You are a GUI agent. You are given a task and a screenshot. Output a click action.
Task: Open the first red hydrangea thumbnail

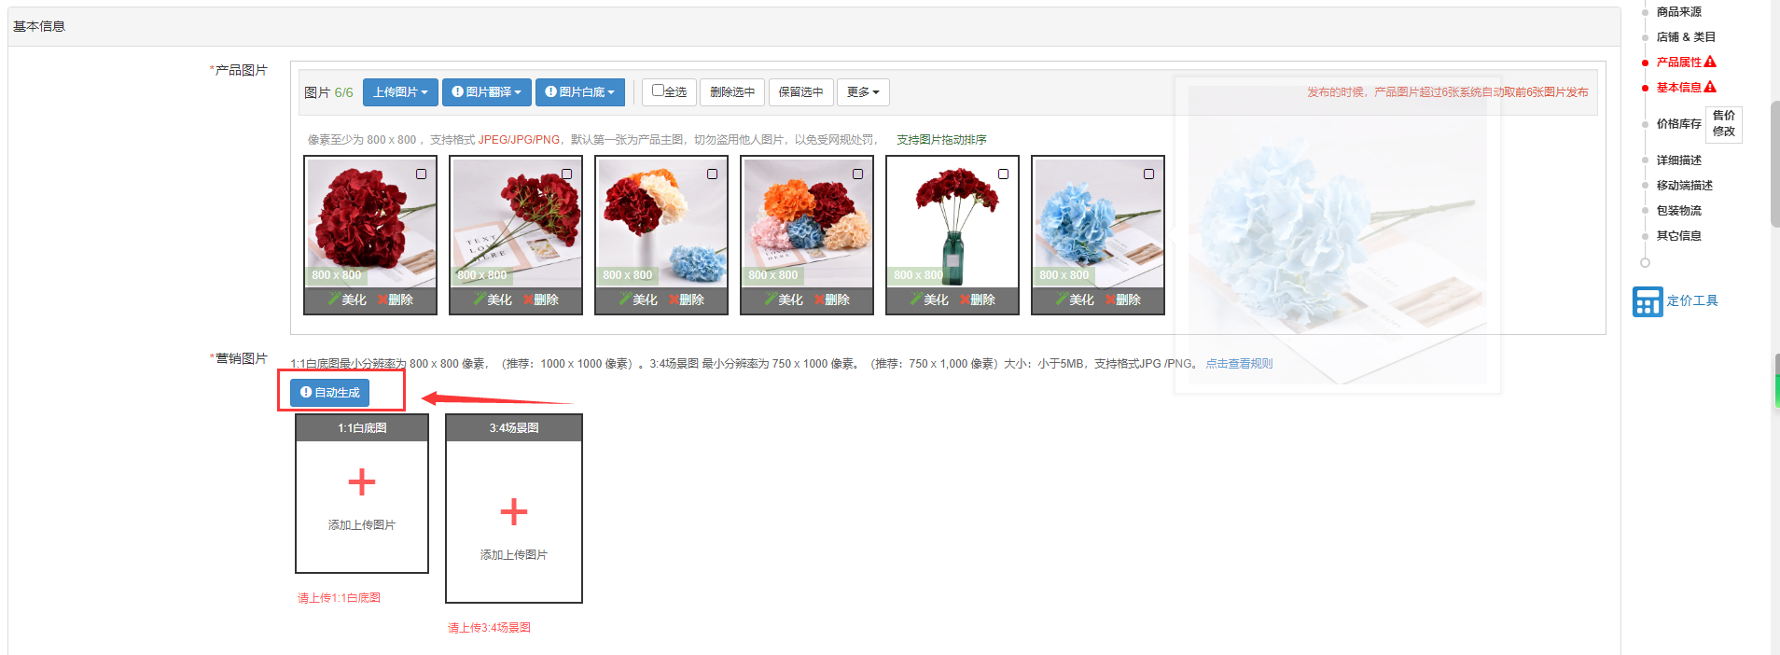point(370,222)
